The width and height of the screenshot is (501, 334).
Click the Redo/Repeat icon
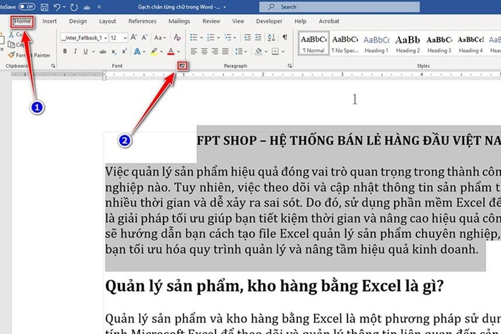pos(74,7)
